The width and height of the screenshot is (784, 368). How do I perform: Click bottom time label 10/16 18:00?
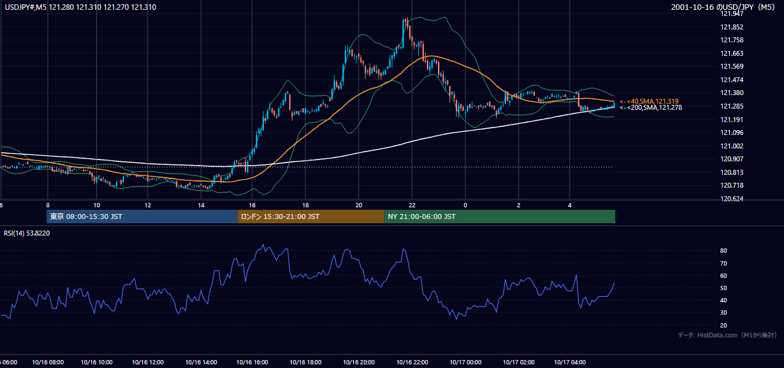tap(306, 362)
